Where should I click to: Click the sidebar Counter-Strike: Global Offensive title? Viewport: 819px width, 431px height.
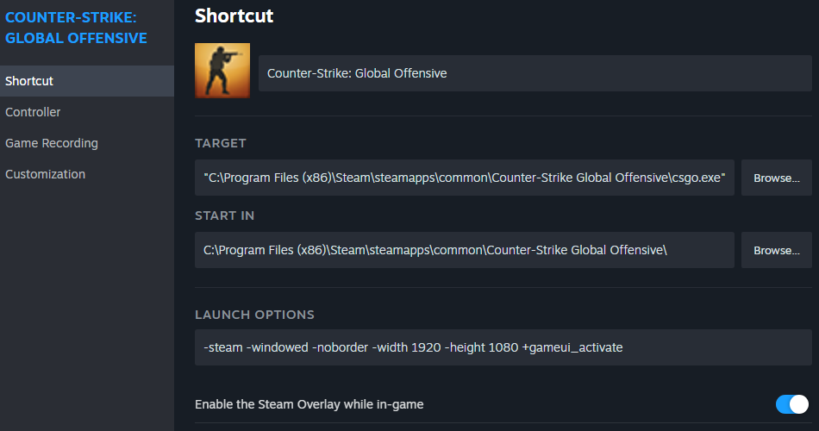pos(76,28)
